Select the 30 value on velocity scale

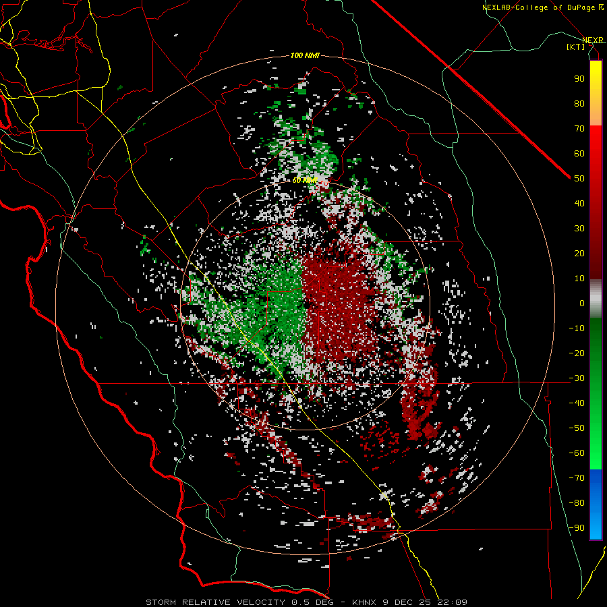579,229
